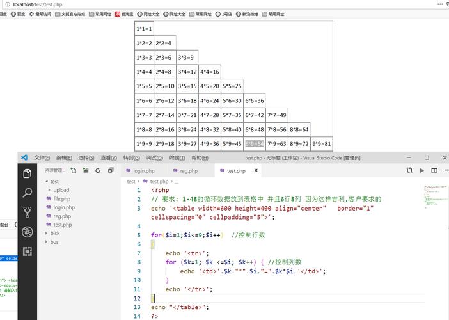Open the 调试(D) menu
Screen dimensions: 449x320
click(x=155, y=157)
